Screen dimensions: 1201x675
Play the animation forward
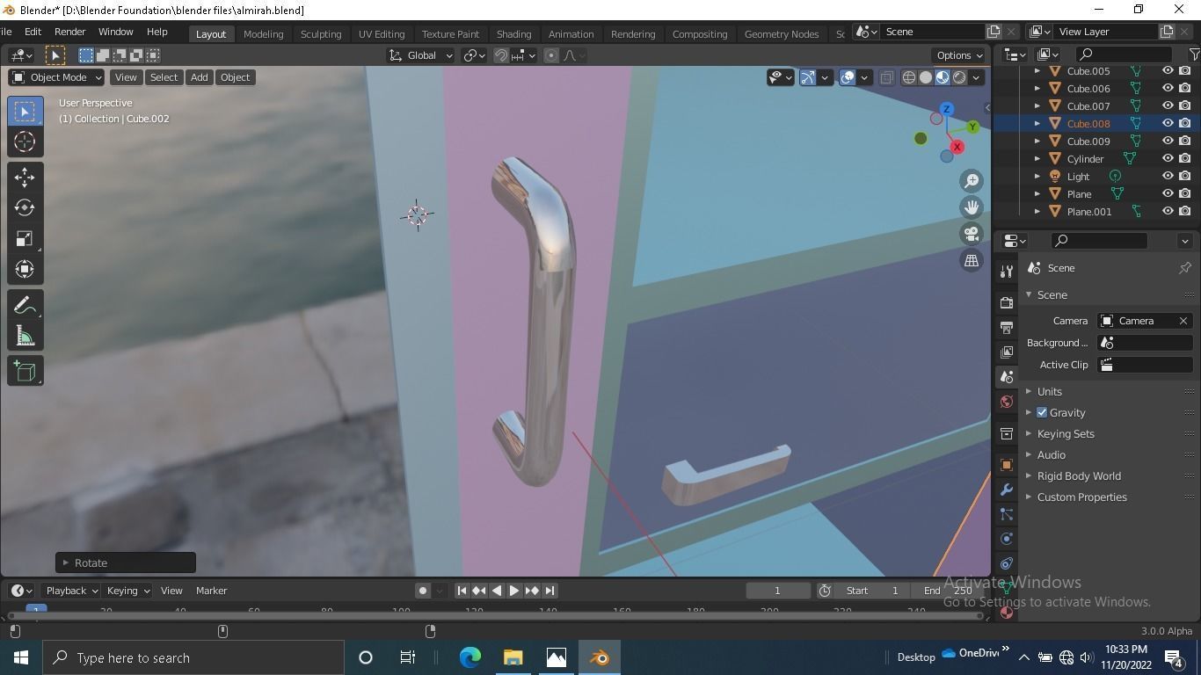click(514, 591)
